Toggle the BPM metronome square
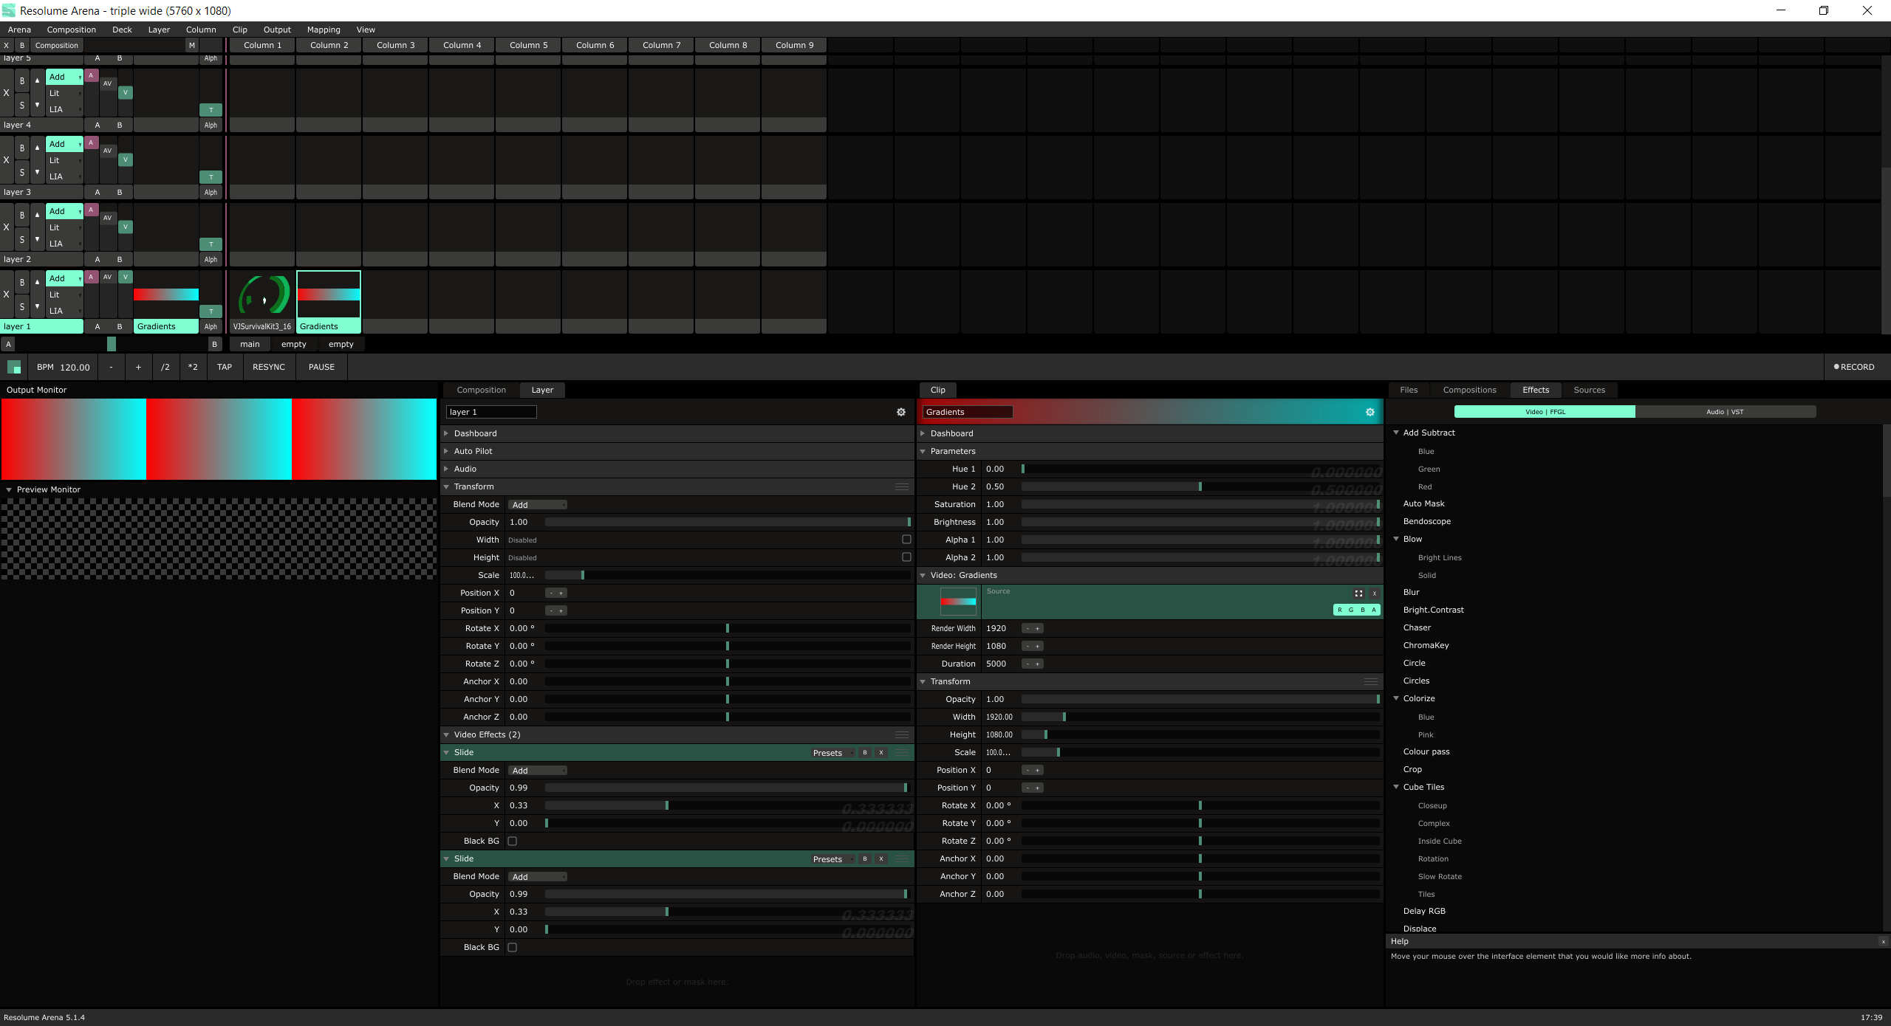 point(14,368)
